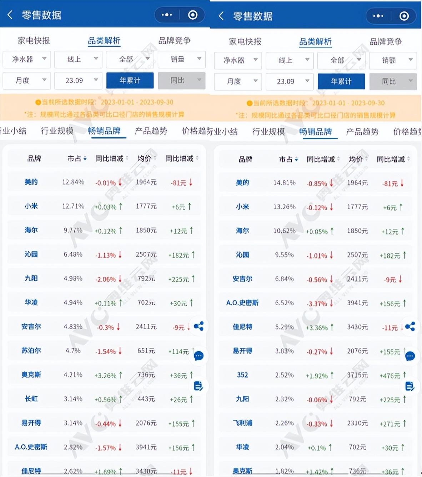The width and height of the screenshot is (422, 477).
Task: Open the 产品趋势 sub-tab in the right screen
Action: [362, 132]
